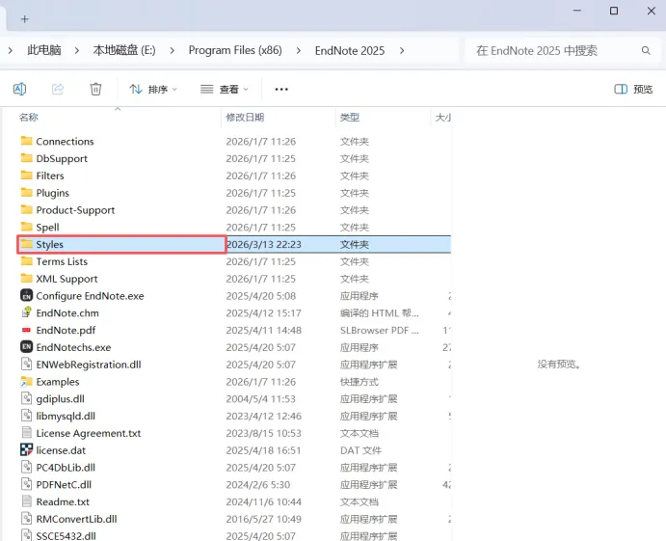This screenshot has width=666, height=541.
Task: Click the DAT 文件 type cell
Action: coord(360,450)
